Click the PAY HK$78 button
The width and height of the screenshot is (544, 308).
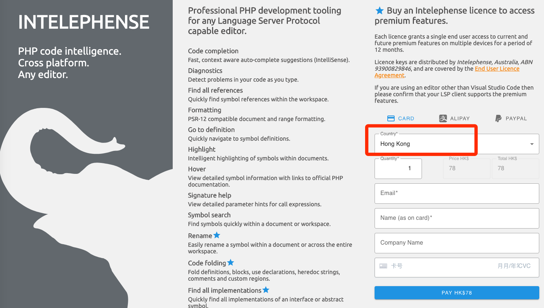[457, 293]
